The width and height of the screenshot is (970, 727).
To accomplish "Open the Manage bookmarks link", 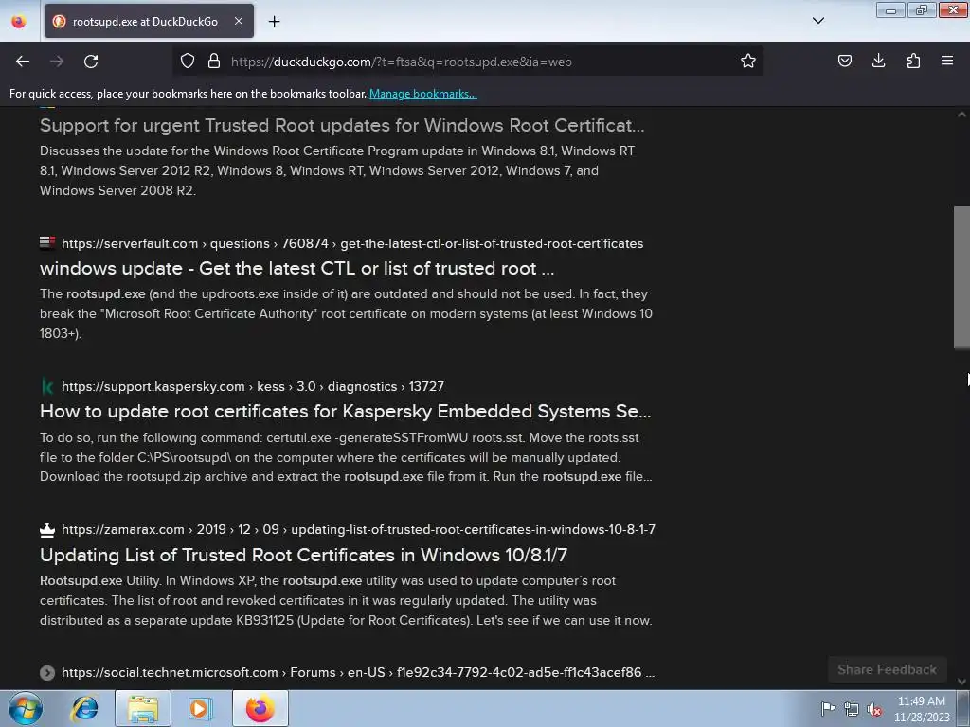I will click(x=423, y=94).
